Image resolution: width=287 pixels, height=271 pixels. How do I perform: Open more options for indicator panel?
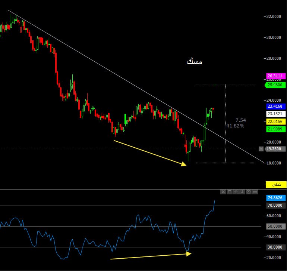coord(255,192)
